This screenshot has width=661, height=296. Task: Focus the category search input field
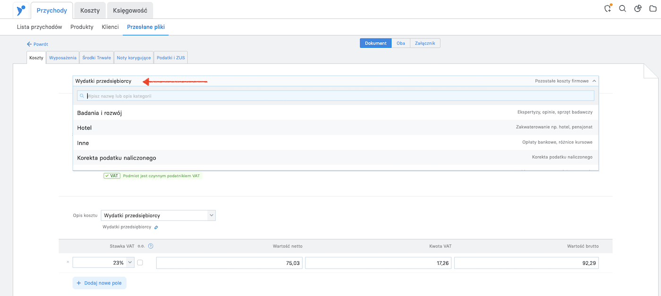tap(336, 96)
